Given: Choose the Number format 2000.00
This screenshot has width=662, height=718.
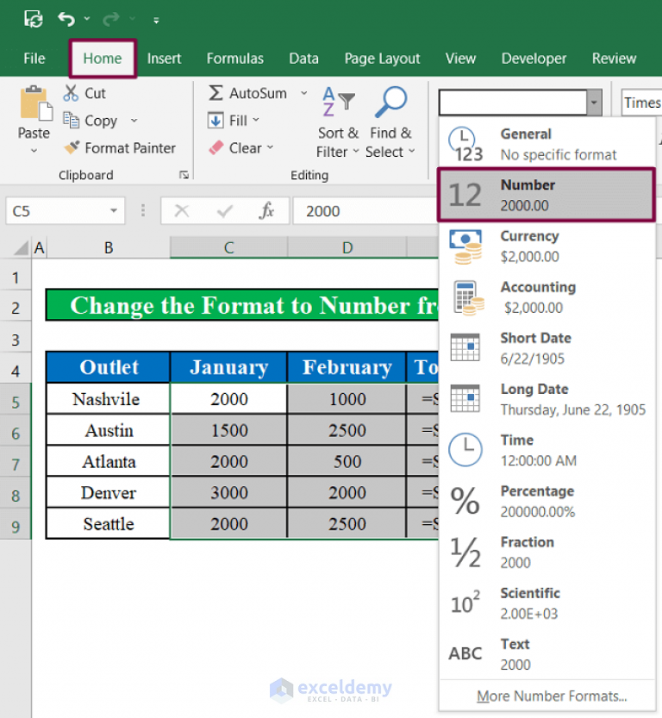Looking at the screenshot, I should (x=547, y=195).
